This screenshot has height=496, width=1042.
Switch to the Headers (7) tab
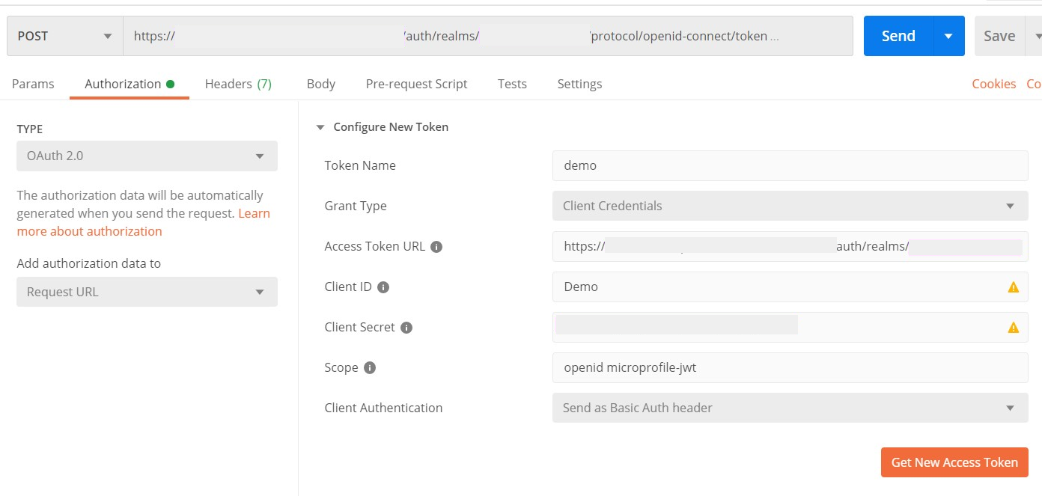(x=238, y=84)
